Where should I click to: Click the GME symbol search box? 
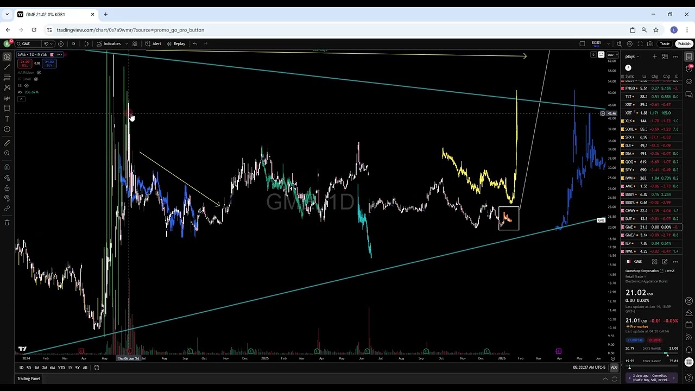(x=28, y=43)
